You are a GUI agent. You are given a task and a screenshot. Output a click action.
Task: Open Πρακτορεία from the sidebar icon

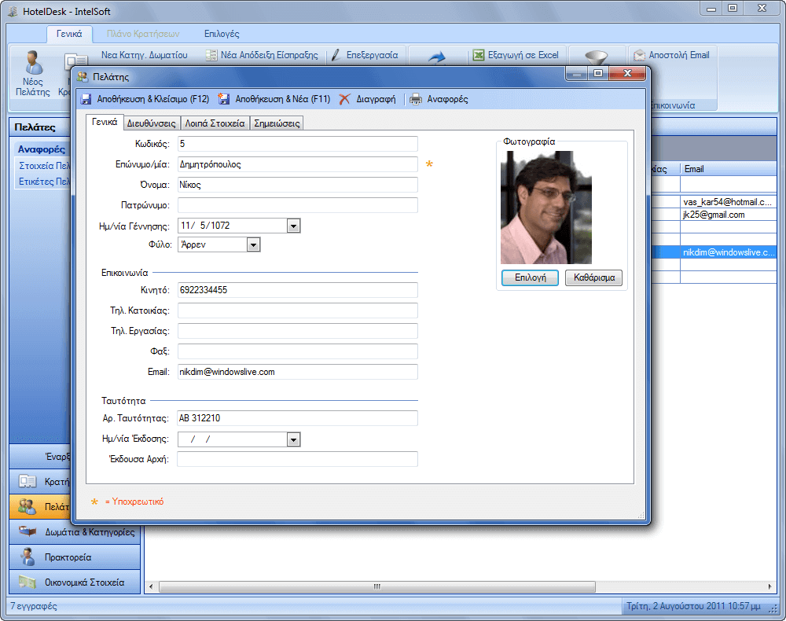pos(28,557)
